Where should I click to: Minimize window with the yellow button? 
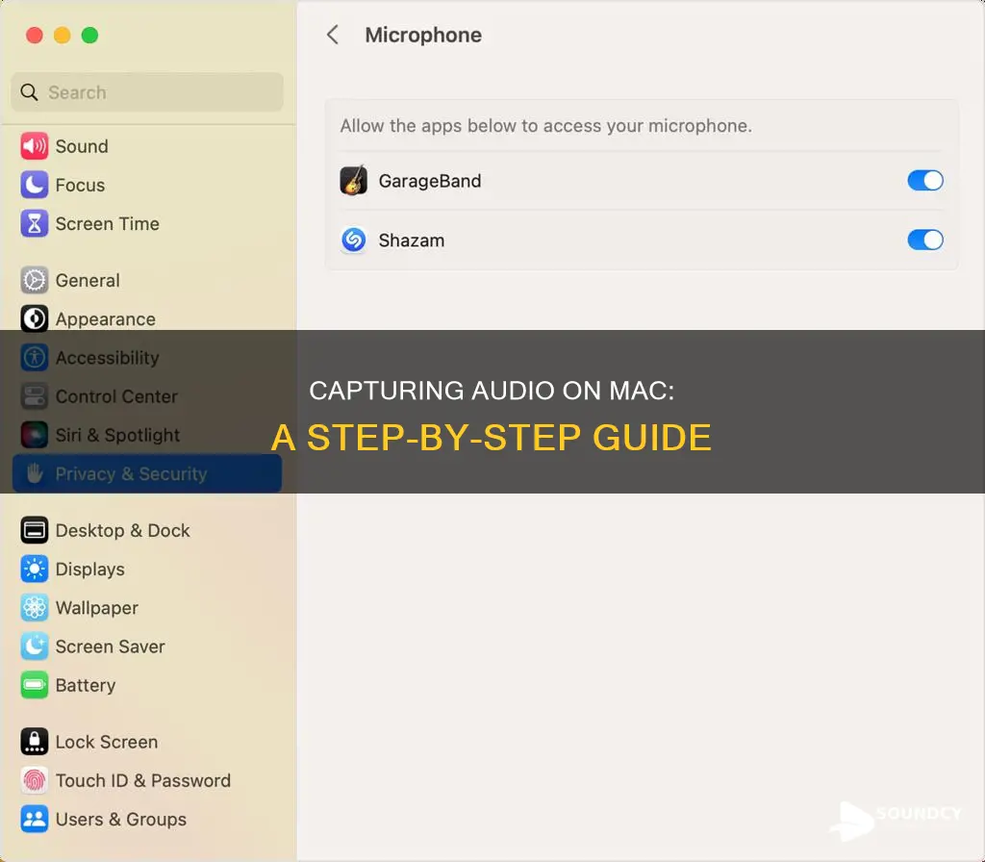point(63,36)
